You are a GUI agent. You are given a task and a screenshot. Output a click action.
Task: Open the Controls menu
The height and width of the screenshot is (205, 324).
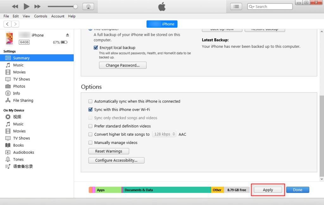[40, 16]
